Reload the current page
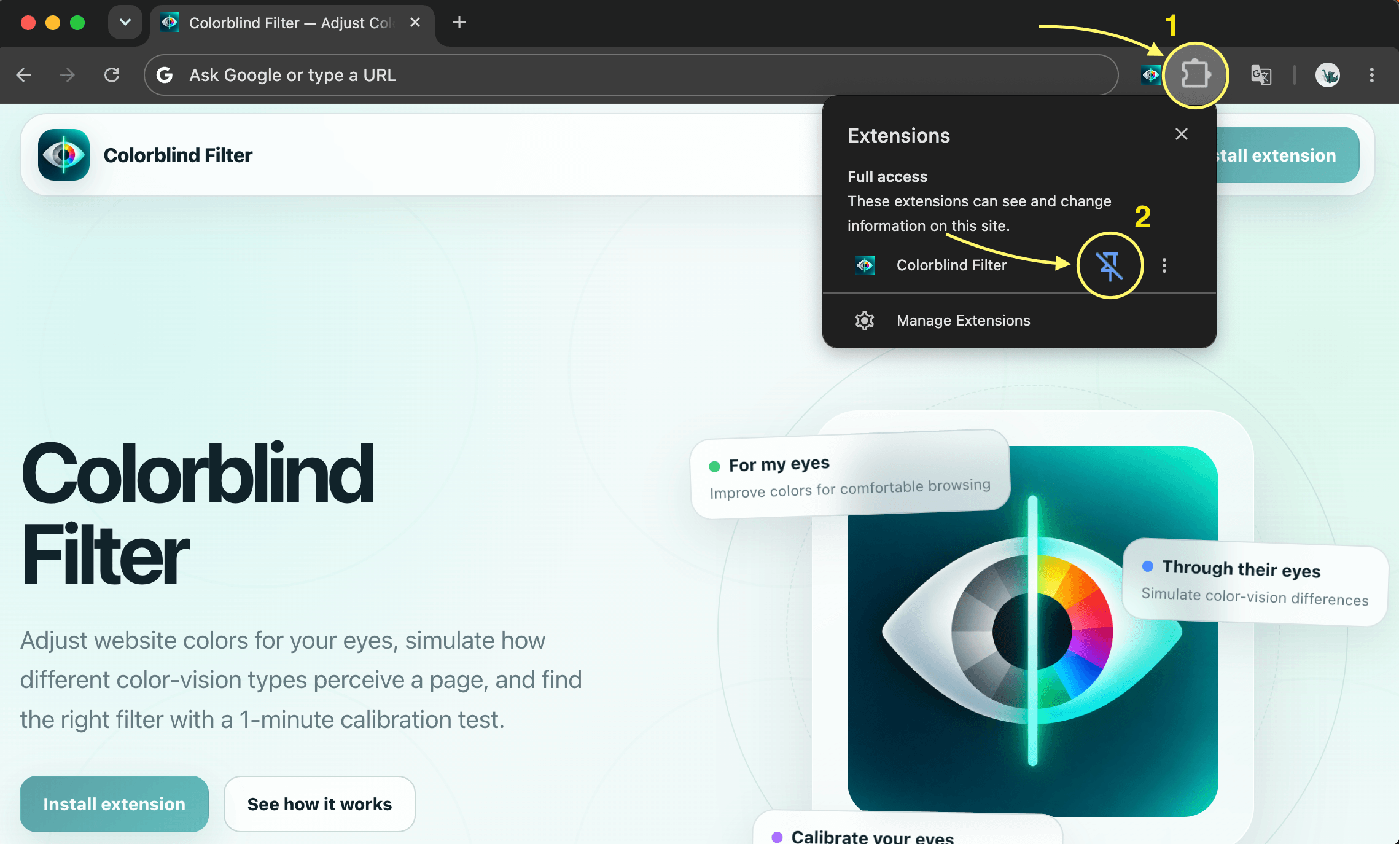 112,75
